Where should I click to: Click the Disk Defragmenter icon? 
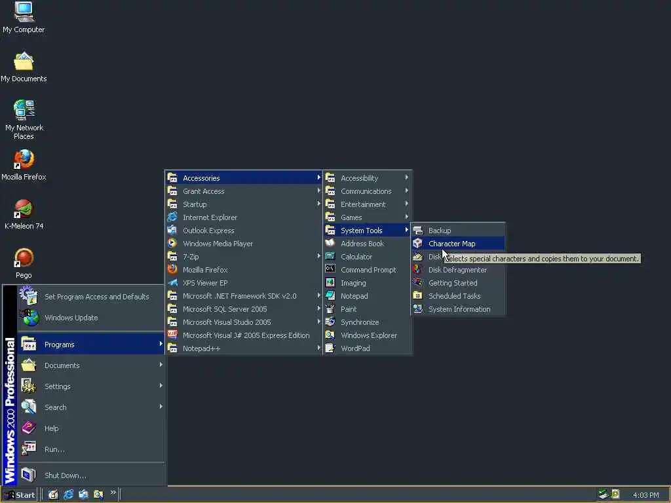(x=417, y=269)
